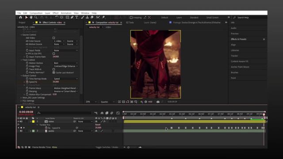Click Toggle Switches / Modes button

(x=107, y=147)
